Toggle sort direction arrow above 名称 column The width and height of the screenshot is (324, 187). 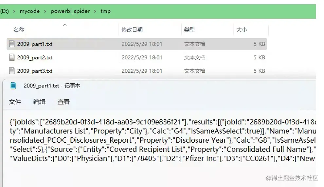pos(65,25)
